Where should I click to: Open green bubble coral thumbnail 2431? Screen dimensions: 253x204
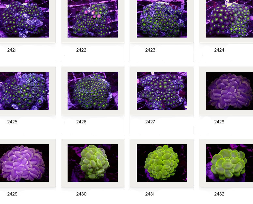(x=162, y=163)
